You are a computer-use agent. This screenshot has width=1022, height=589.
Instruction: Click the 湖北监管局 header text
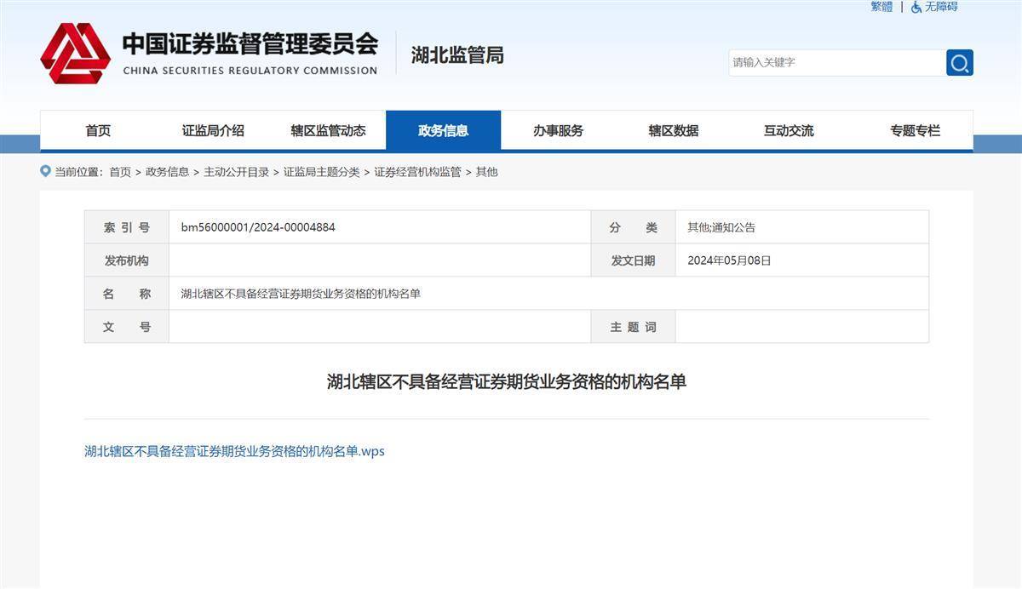click(457, 55)
